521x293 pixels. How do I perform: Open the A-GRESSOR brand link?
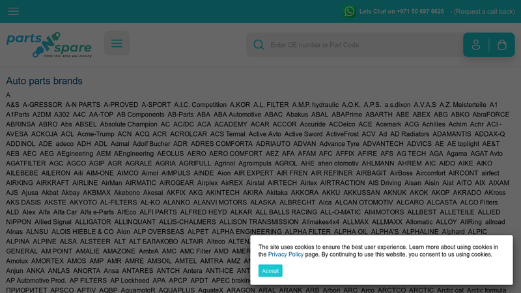pyautogui.click(x=42, y=105)
